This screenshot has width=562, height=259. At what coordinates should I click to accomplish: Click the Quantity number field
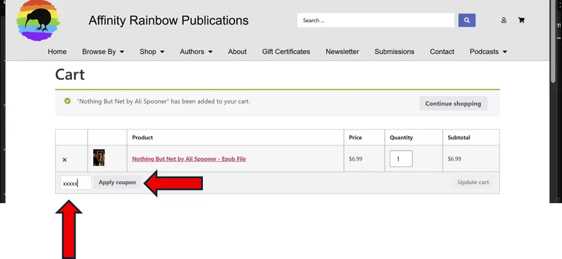[401, 159]
